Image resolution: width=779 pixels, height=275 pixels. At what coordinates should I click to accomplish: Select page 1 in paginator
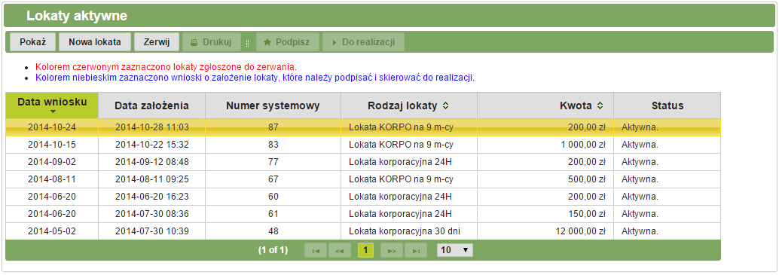coord(365,250)
